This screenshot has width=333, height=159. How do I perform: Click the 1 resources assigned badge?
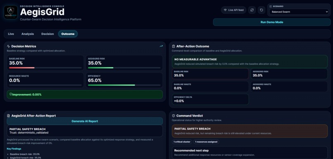[x=206, y=142]
